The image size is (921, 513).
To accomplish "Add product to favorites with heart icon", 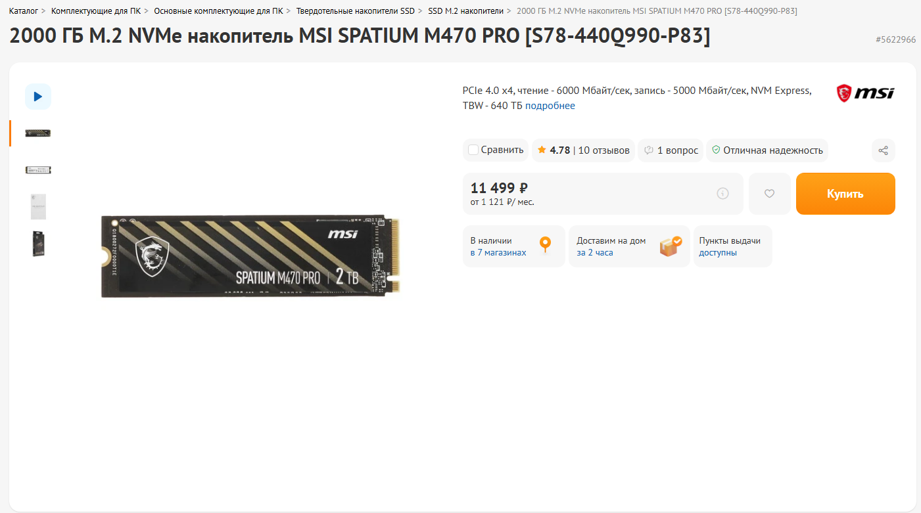I will point(769,194).
